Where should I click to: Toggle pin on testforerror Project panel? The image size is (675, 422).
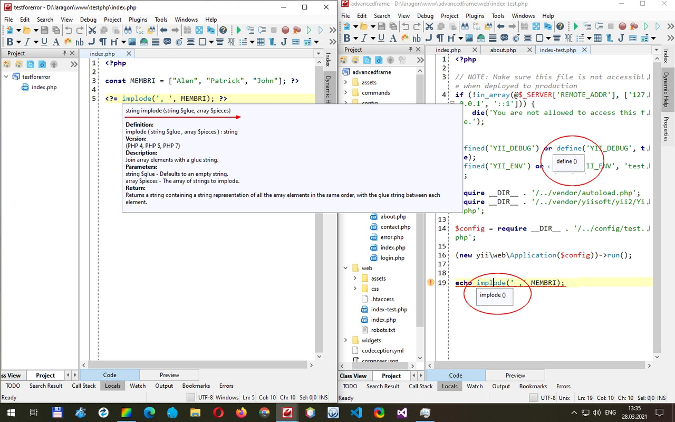(65, 53)
